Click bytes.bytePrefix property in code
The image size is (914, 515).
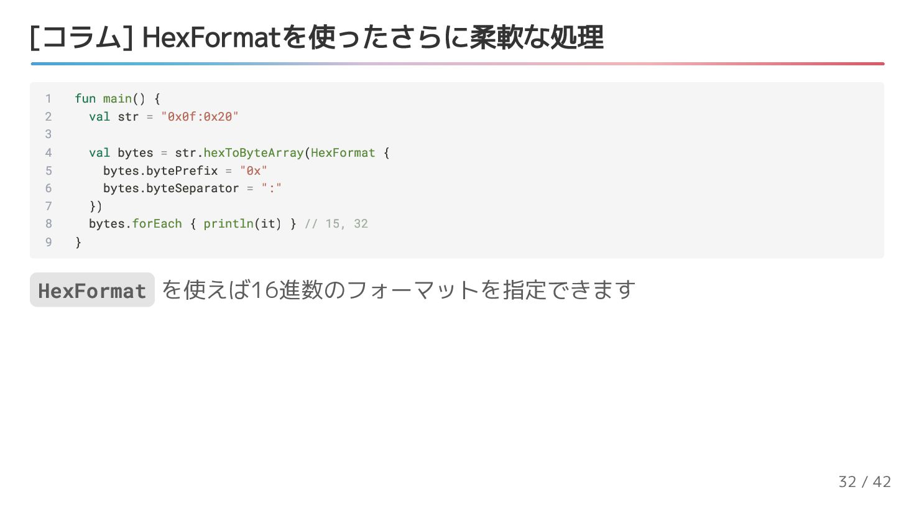click(160, 170)
